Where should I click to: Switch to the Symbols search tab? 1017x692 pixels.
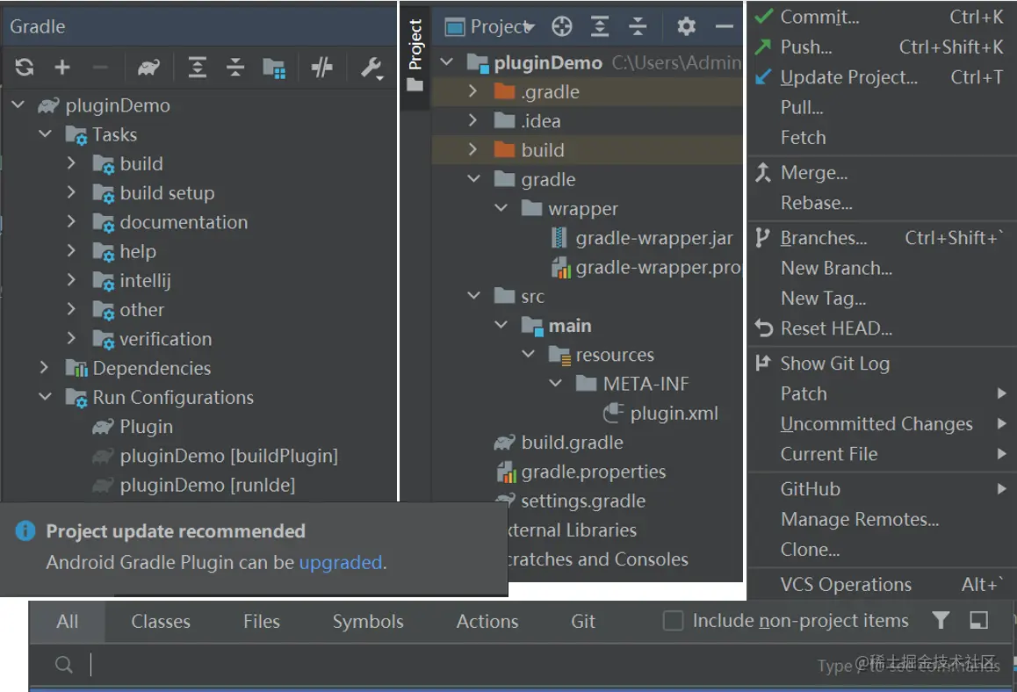point(368,622)
